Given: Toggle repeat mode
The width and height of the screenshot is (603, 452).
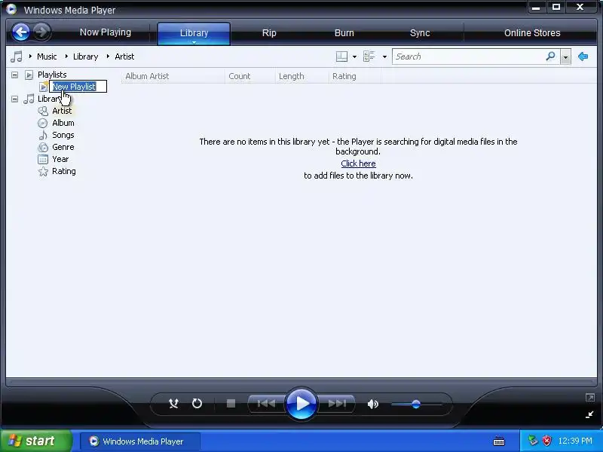Looking at the screenshot, I should point(197,404).
